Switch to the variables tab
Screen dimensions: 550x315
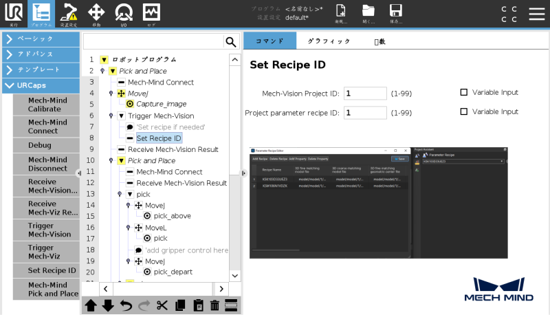[380, 42]
